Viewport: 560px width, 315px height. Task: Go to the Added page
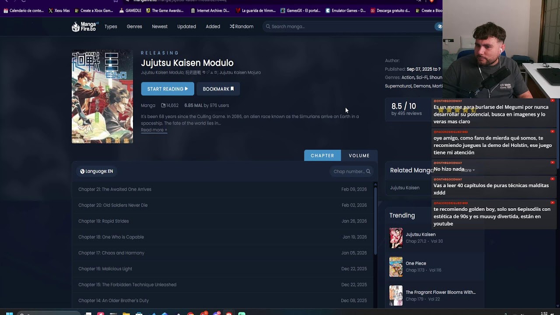tap(213, 27)
